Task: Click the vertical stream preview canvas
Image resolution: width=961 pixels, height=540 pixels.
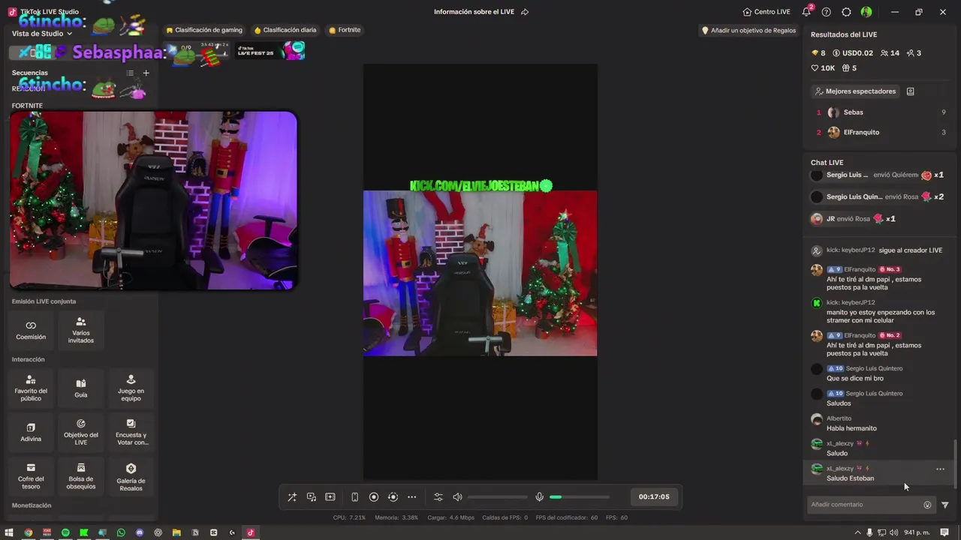Action: coord(480,271)
